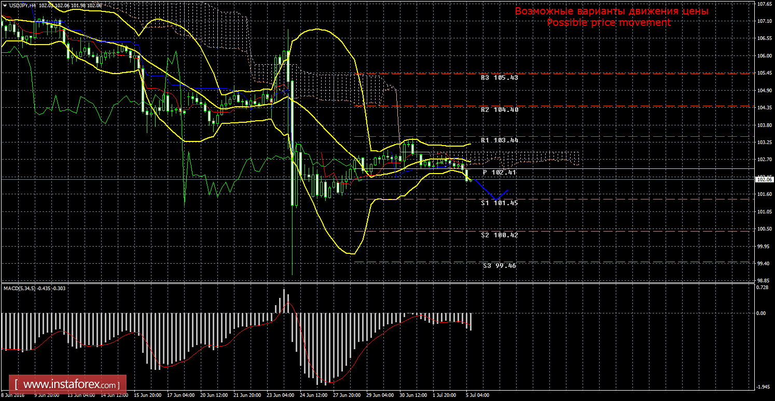
Task: Click the current price tag 102.06
Action: point(765,179)
